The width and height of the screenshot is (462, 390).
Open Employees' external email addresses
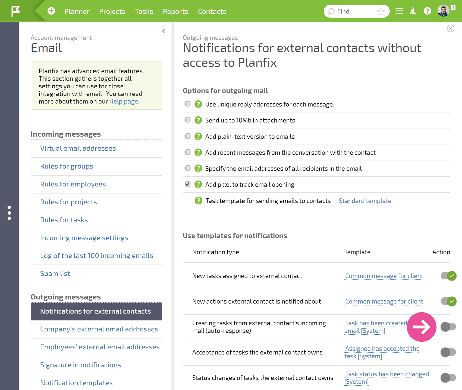pos(100,347)
